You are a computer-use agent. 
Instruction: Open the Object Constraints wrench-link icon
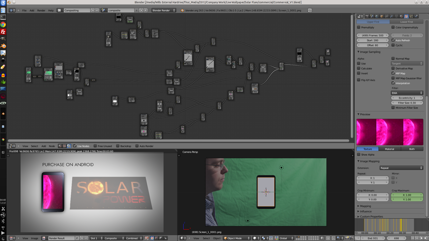point(387,16)
